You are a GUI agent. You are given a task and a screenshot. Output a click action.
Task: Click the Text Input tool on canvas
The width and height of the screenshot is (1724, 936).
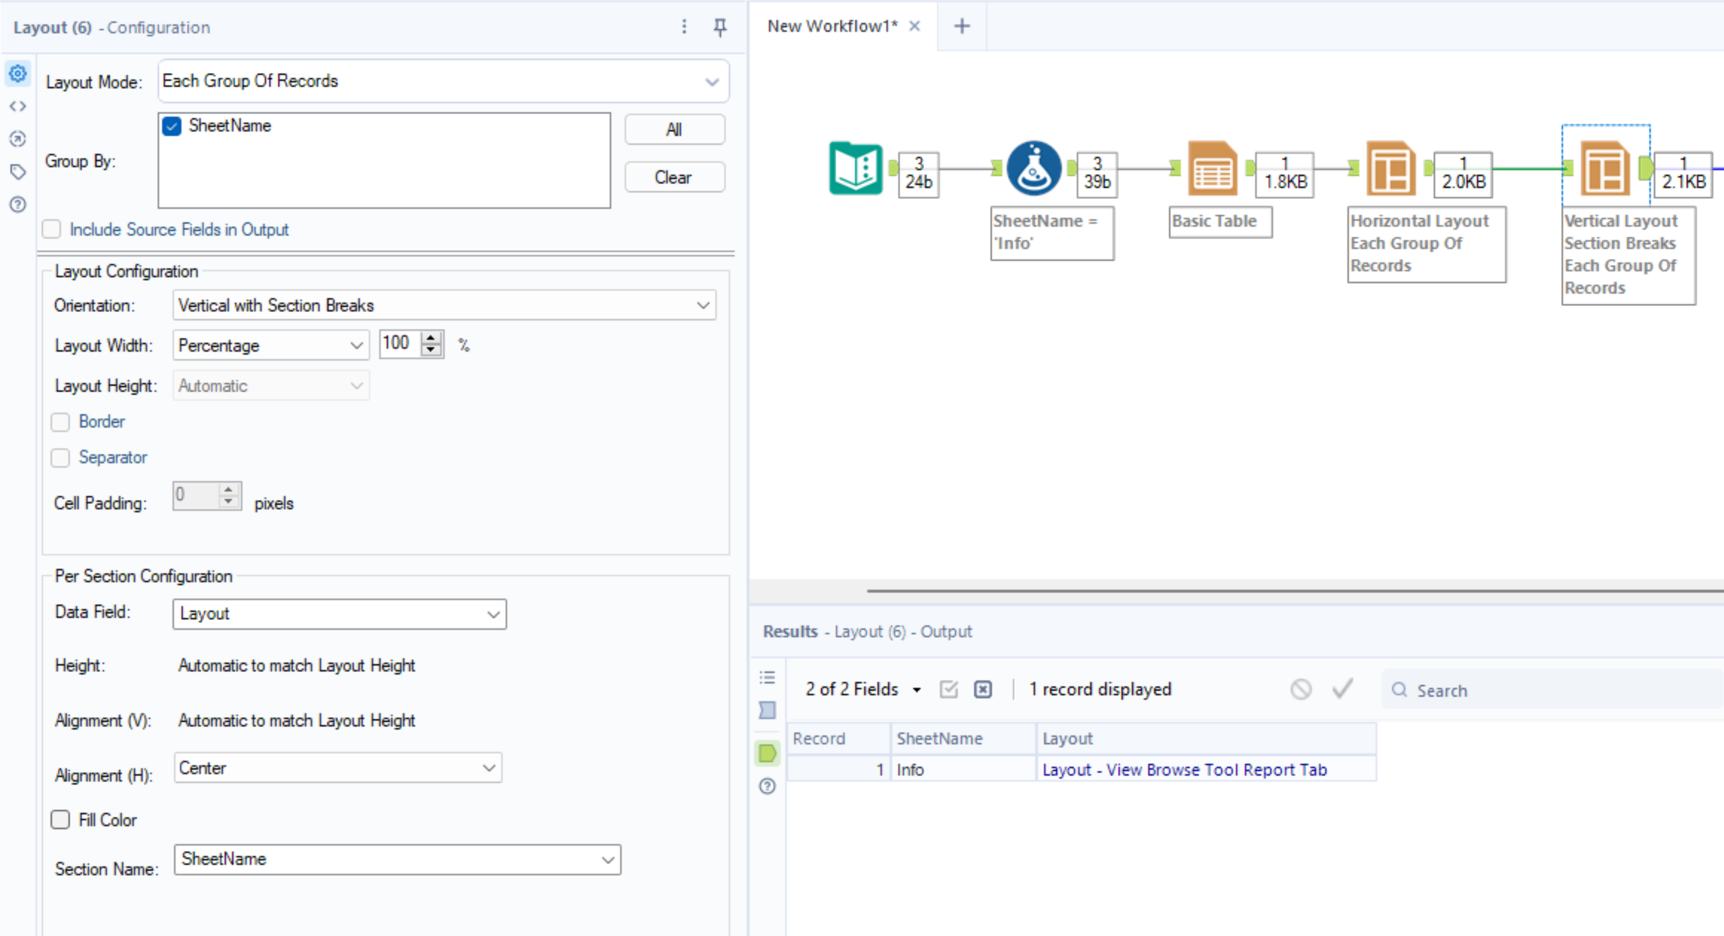[855, 168]
